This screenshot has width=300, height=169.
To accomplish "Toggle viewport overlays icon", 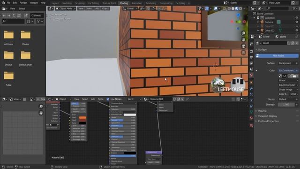I will [x=216, y=8].
